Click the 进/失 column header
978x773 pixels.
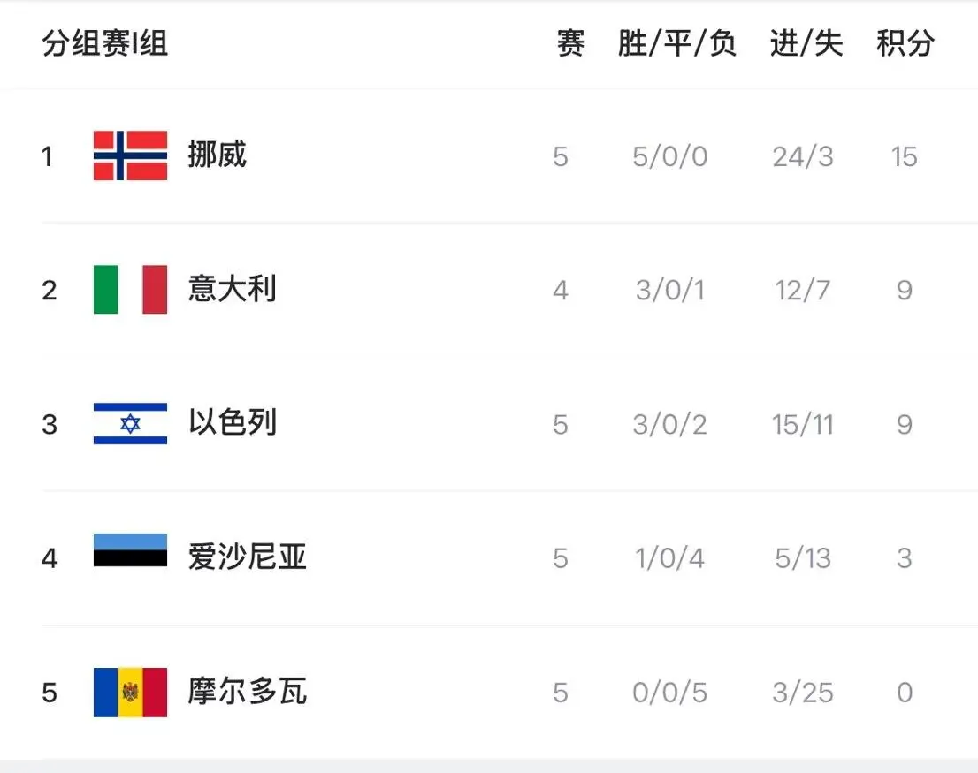(x=806, y=42)
